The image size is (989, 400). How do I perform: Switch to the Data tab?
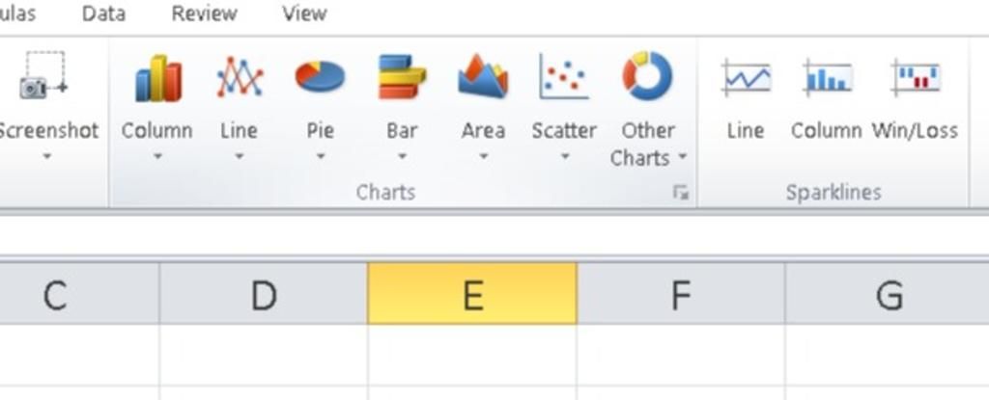point(103,13)
